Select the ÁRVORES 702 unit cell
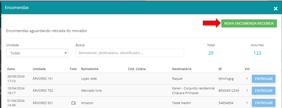 43,91
